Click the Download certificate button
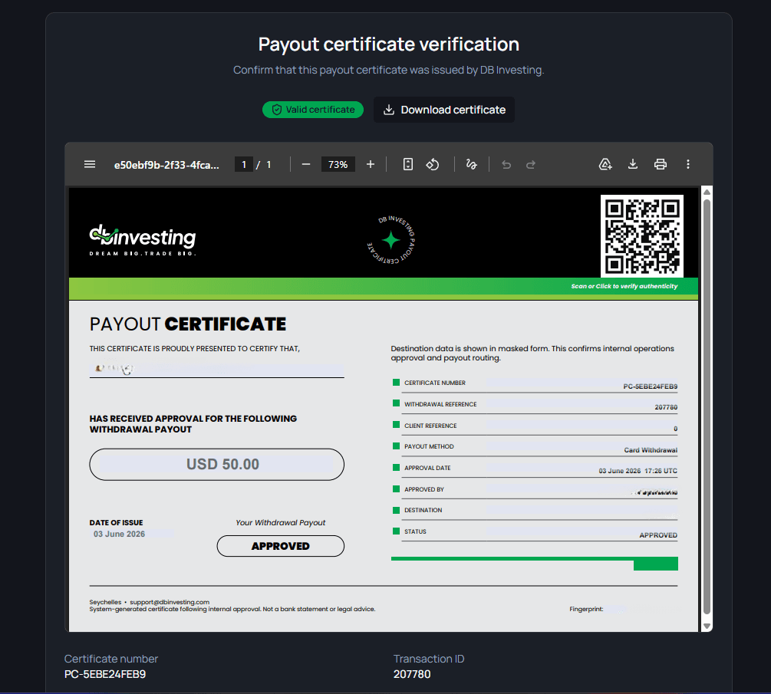The image size is (771, 694). point(444,110)
